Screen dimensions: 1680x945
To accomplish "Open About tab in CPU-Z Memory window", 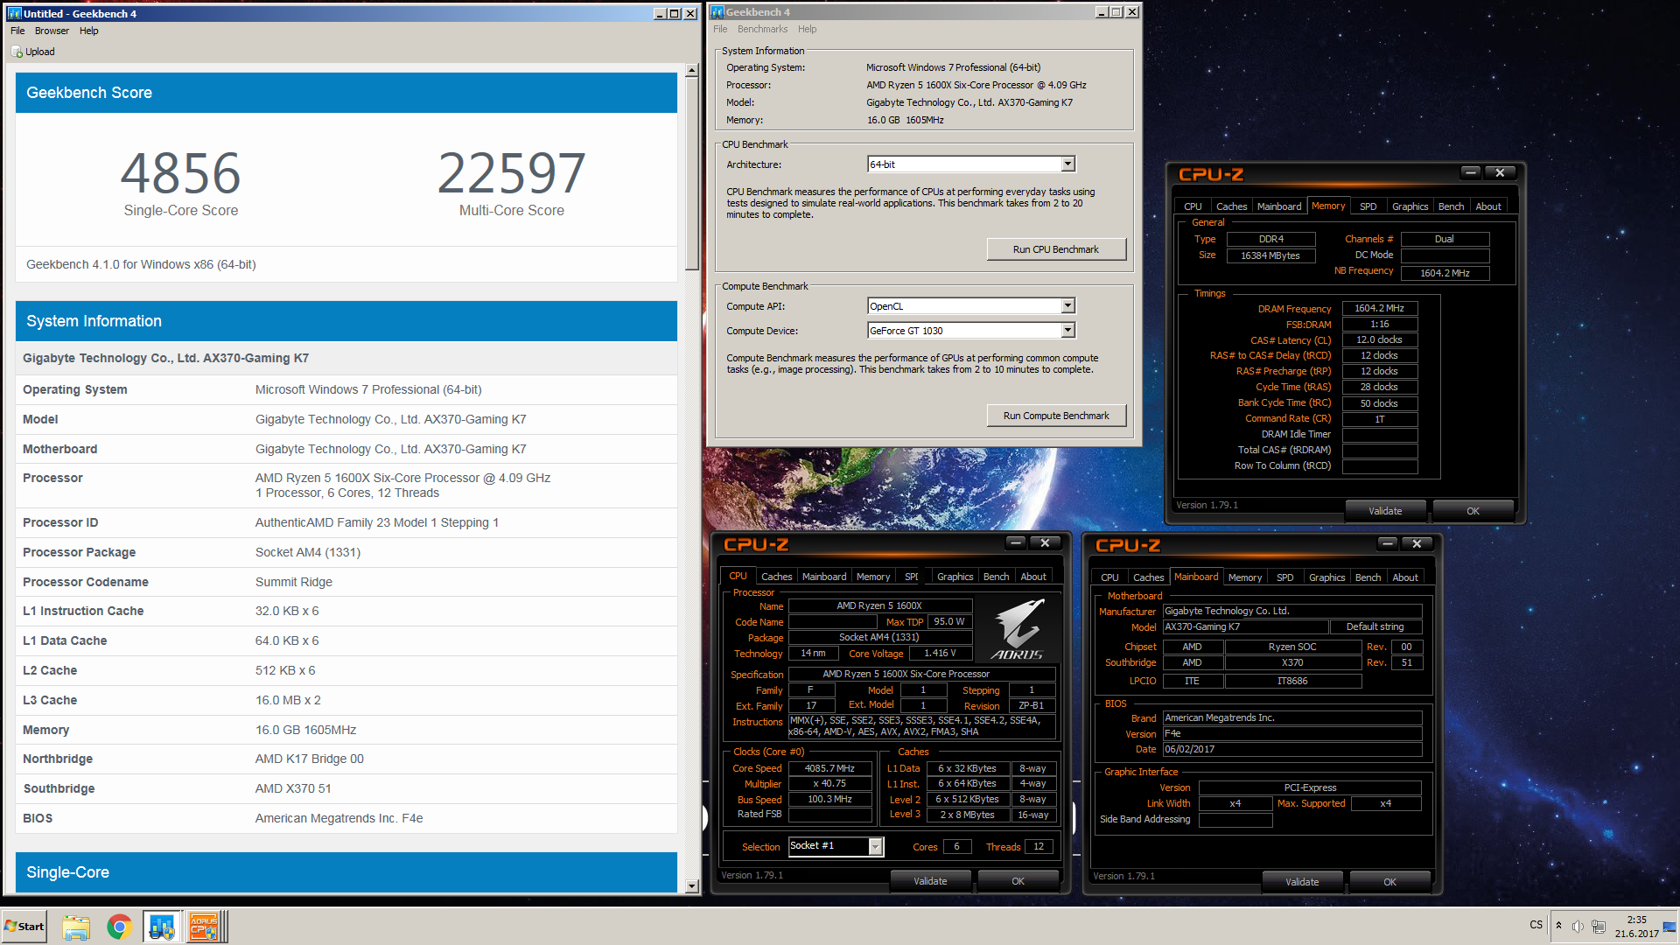I will point(1488,206).
